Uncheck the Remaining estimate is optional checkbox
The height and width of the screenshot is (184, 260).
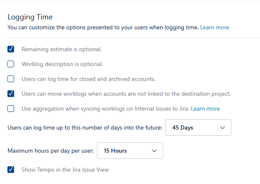(x=11, y=49)
